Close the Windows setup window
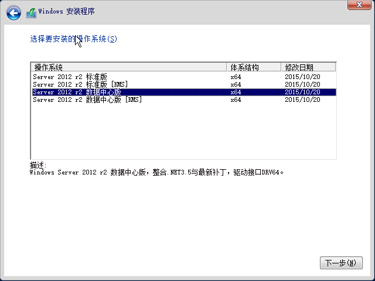Viewport: 375px width, 281px height. point(359,5)
